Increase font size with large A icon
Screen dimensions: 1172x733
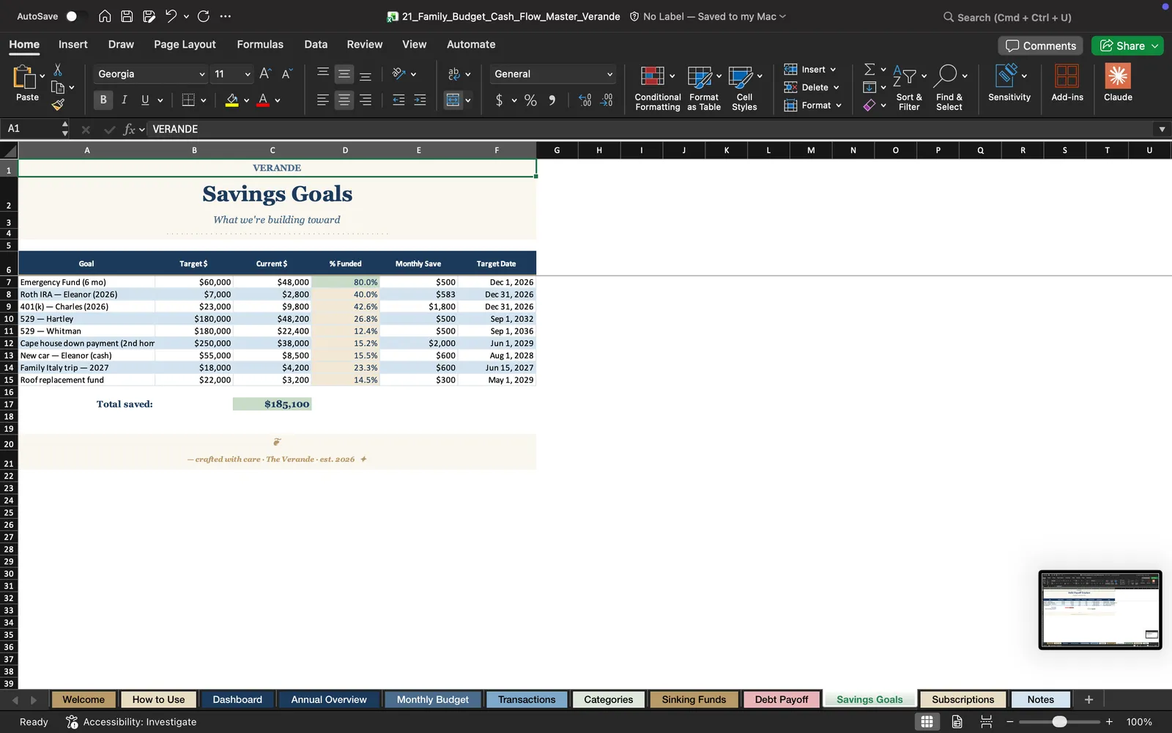[x=265, y=73]
